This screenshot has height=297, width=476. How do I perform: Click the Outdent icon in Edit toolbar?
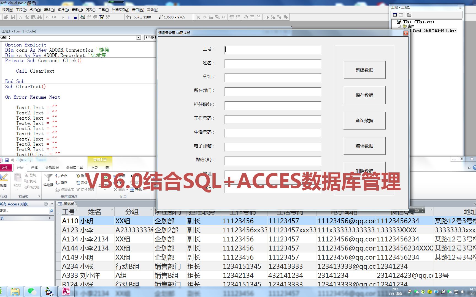click(238, 17)
